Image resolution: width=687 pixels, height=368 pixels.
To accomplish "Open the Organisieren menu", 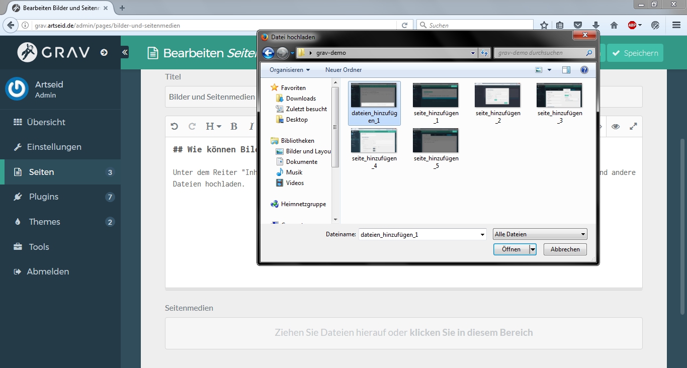I will (290, 70).
